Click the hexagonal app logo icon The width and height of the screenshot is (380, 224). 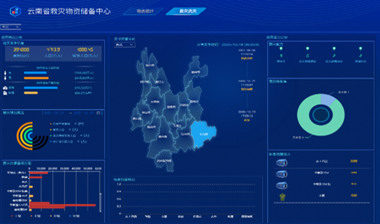click(15, 11)
